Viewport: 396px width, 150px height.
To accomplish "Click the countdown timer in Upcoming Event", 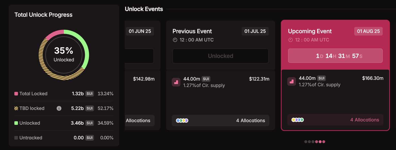I will [x=335, y=56].
